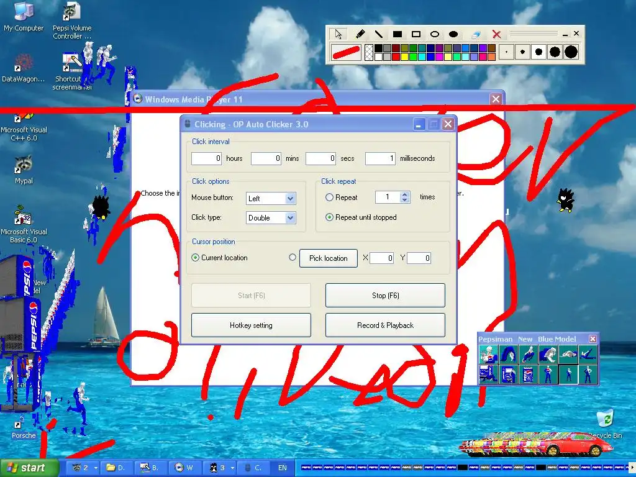Pick the bright yellow color swatch
Image resolution: width=636 pixels, height=477 pixels.
pos(404,57)
